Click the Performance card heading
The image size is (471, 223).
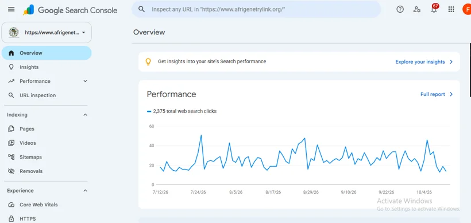[171, 94]
